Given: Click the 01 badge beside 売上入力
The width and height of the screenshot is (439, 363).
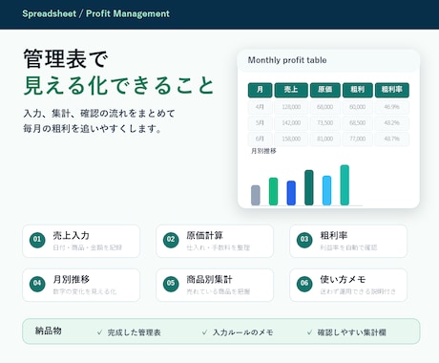Looking at the screenshot, I should (37, 240).
